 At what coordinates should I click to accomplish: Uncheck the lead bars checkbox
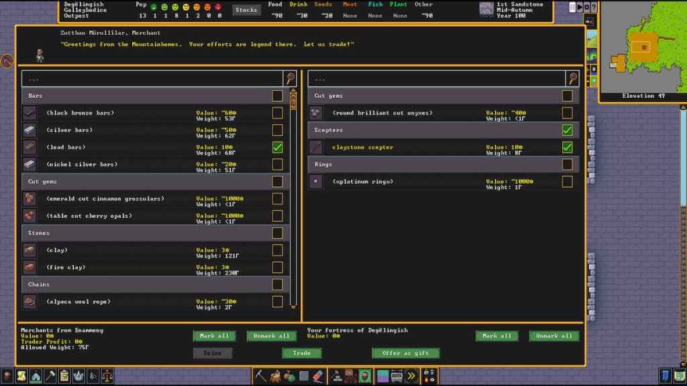pos(277,147)
